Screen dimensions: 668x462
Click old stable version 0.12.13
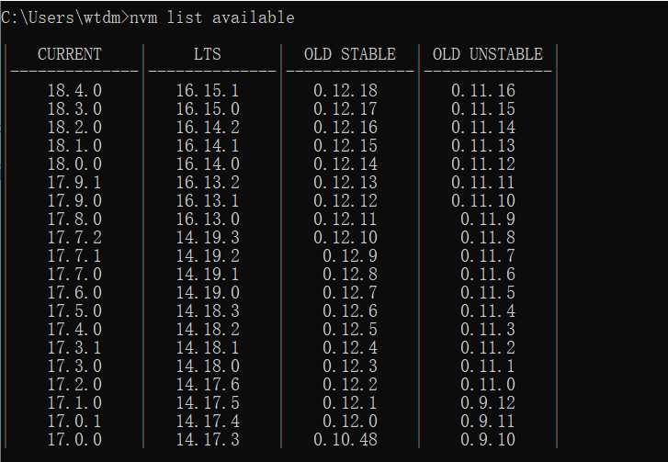(345, 182)
